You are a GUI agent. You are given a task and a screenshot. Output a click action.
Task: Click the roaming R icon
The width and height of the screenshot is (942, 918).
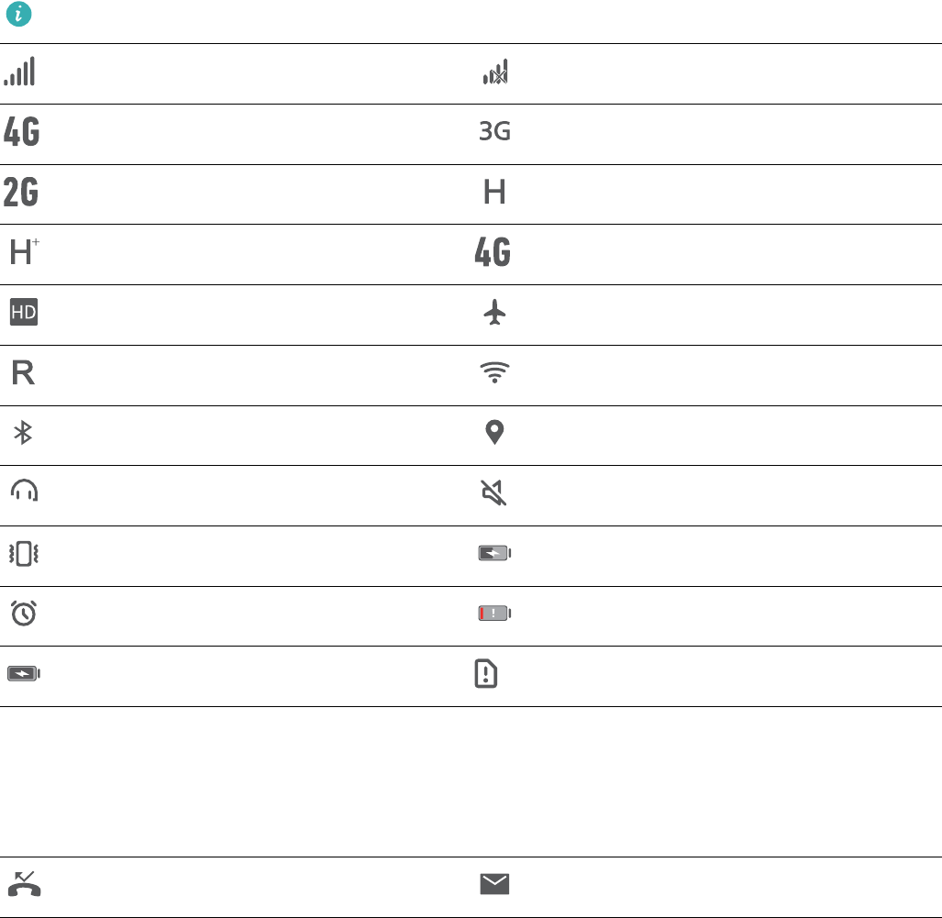(x=23, y=373)
